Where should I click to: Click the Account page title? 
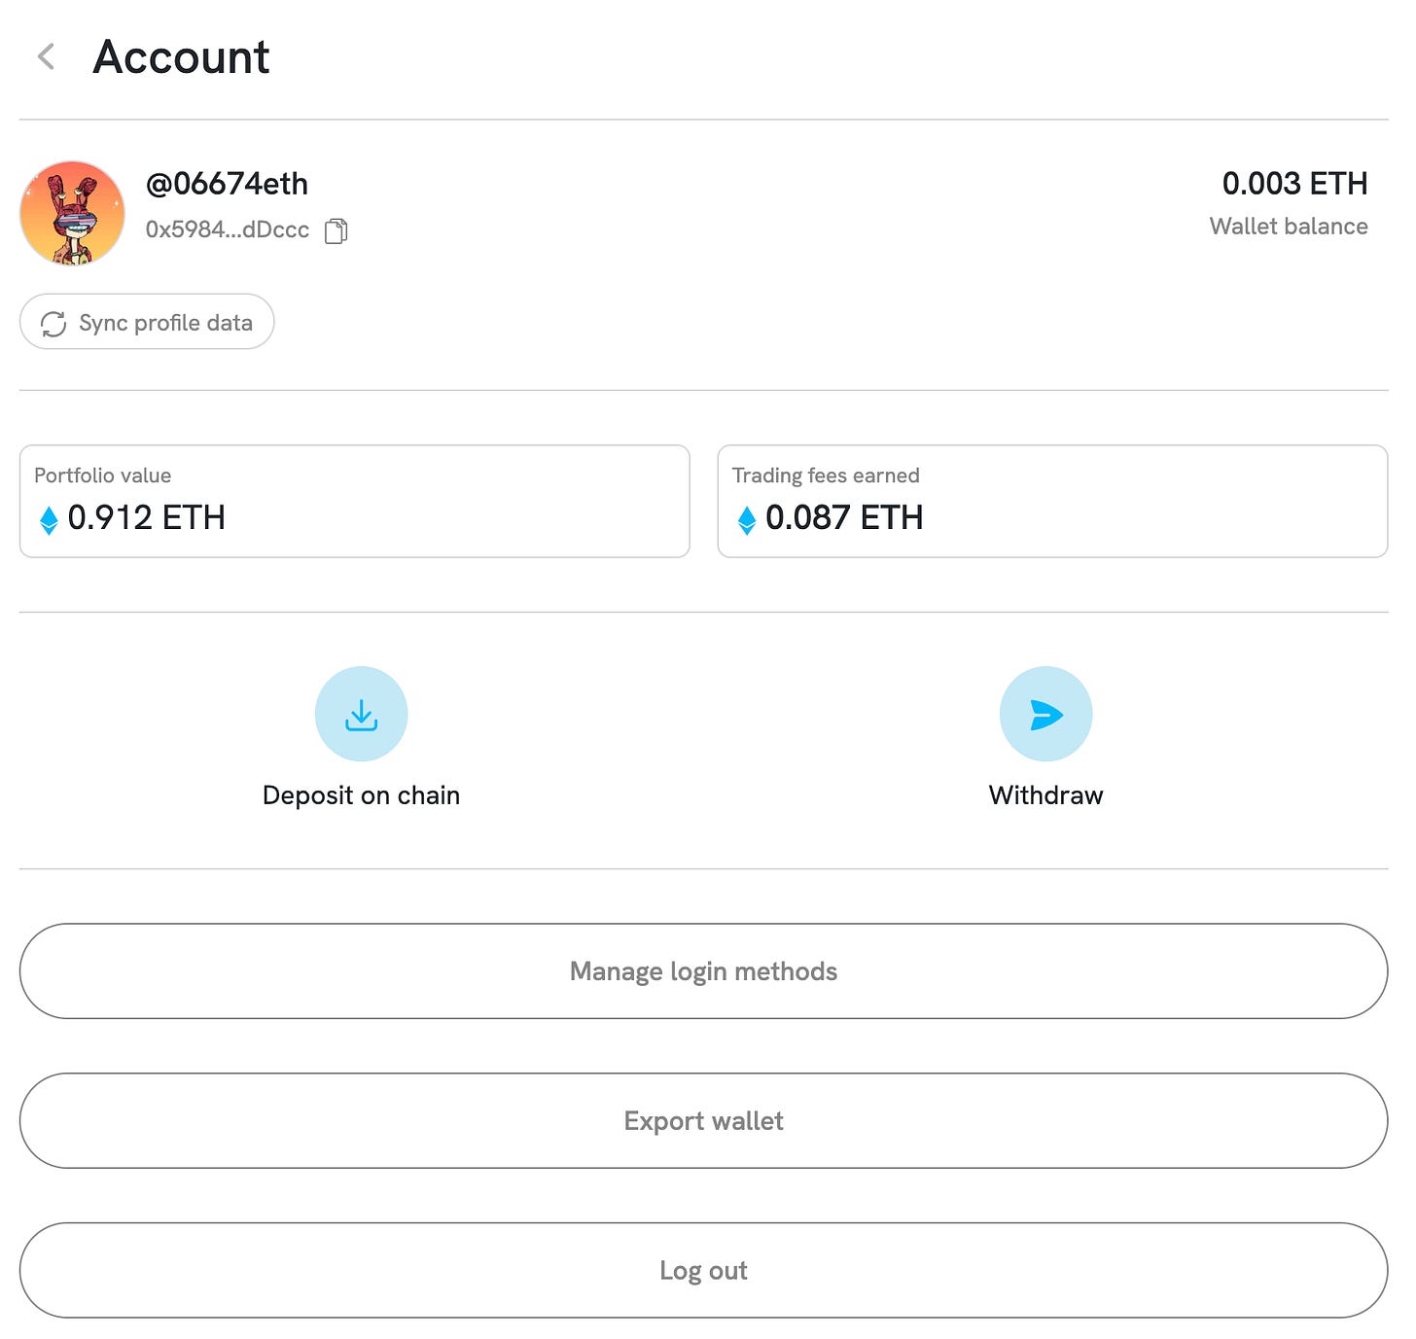(x=181, y=56)
